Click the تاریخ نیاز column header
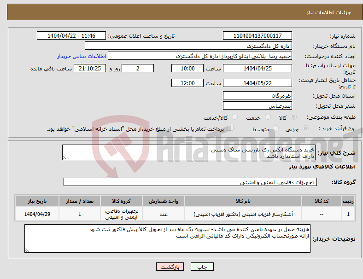 (37, 201)
